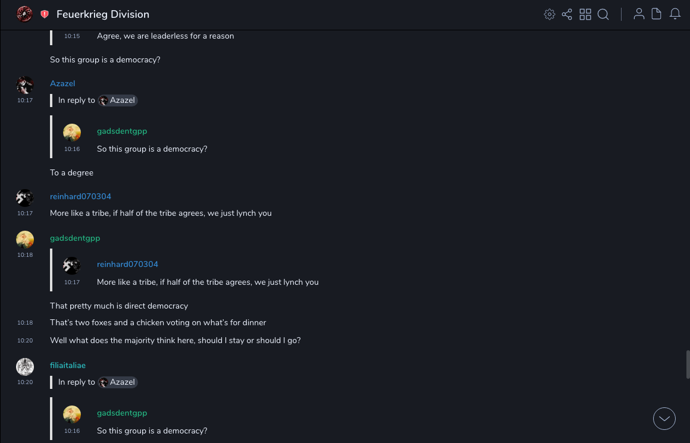Show the member list person icon
The height and width of the screenshot is (443, 690).
coord(639,14)
